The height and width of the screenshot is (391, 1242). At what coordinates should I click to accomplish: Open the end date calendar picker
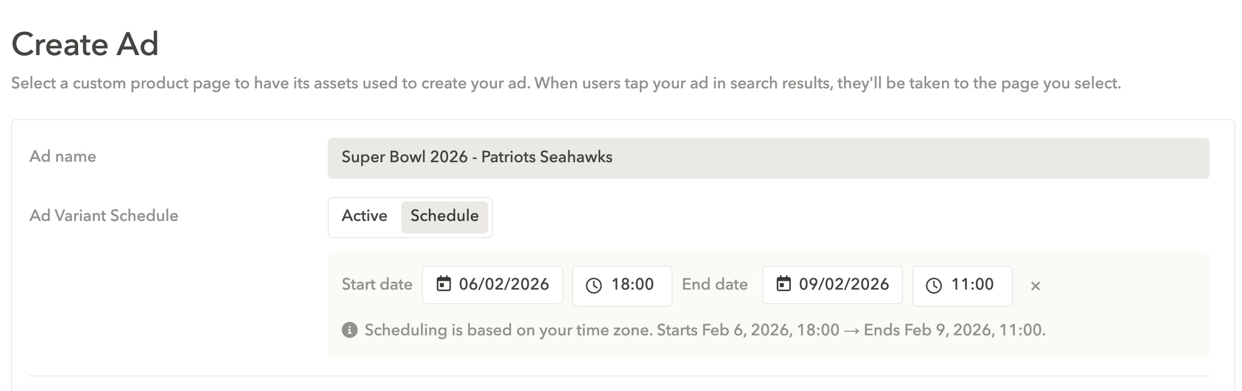831,285
